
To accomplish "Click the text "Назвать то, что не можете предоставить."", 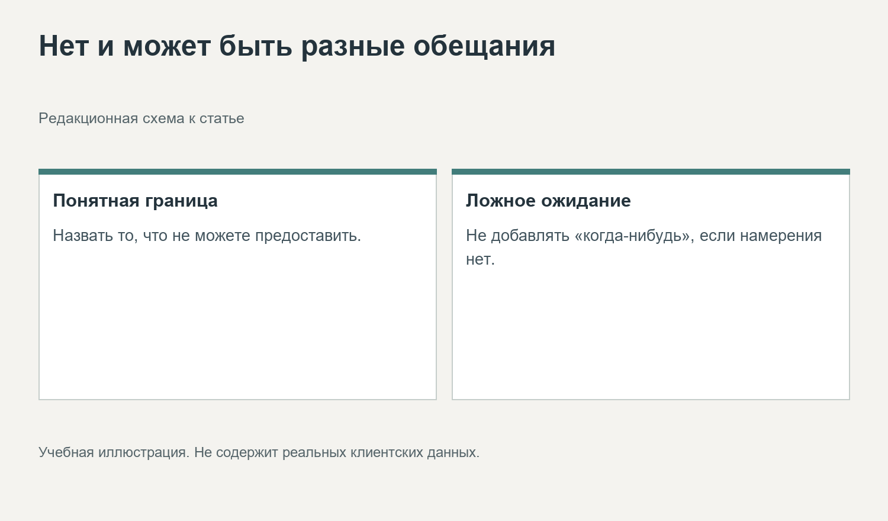I will coord(207,236).
